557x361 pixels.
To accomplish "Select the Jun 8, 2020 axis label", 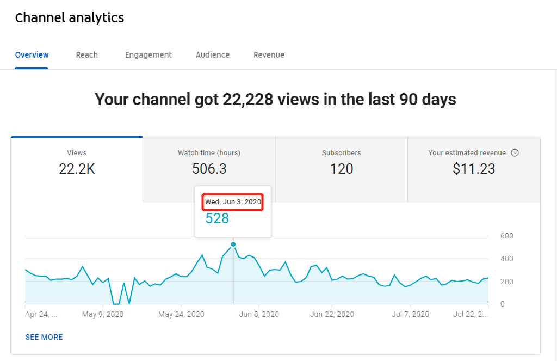I will 259,314.
